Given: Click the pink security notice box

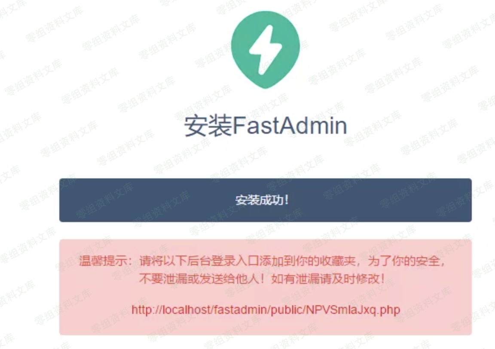Looking at the screenshot, I should 266,287.
